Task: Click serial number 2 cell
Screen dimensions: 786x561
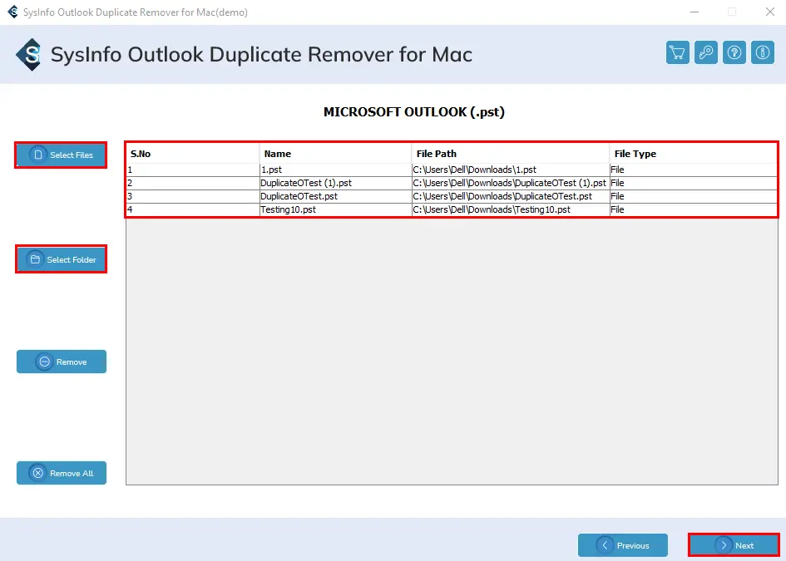Action: coord(193,183)
